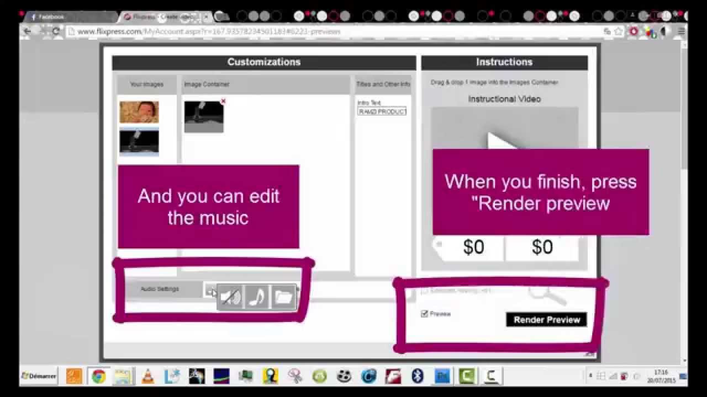Open the Démarrer start menu
The height and width of the screenshot is (397, 707).
pos(39,376)
